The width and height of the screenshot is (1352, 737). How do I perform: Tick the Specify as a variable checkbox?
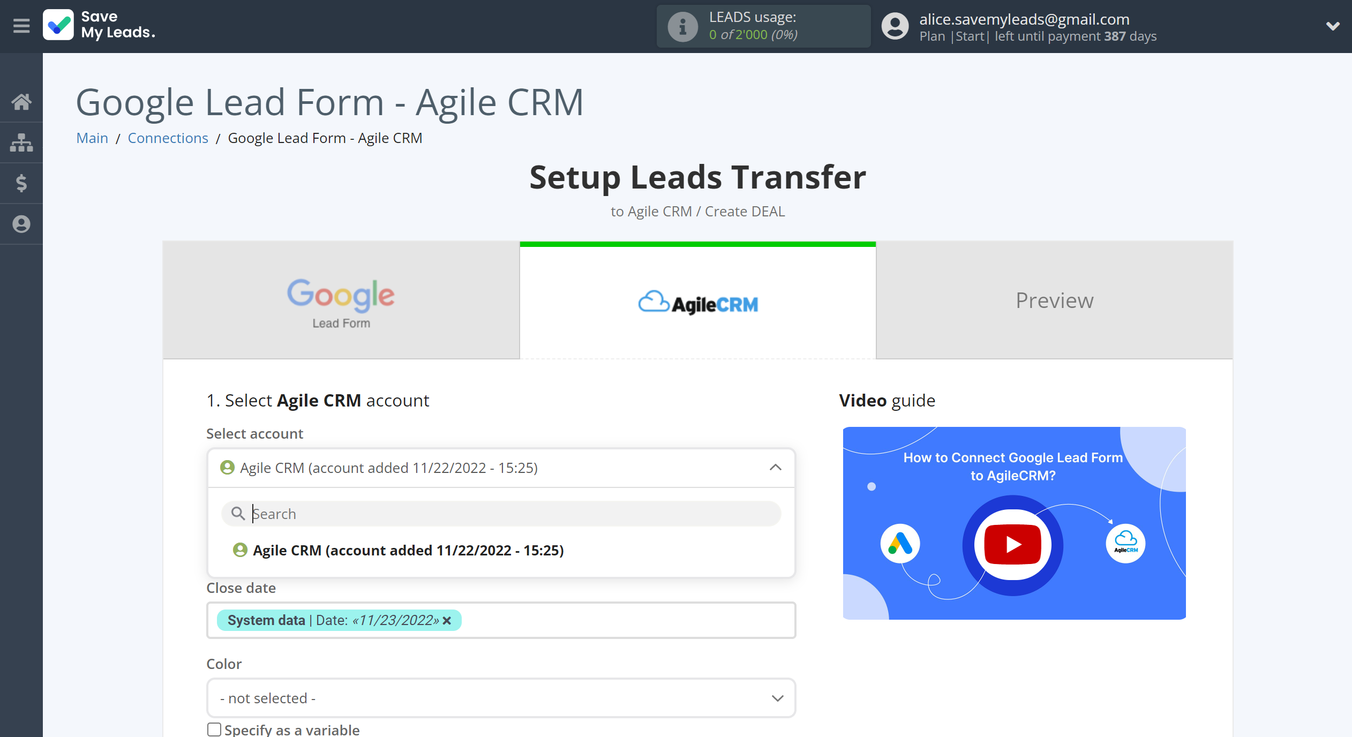[214, 730]
